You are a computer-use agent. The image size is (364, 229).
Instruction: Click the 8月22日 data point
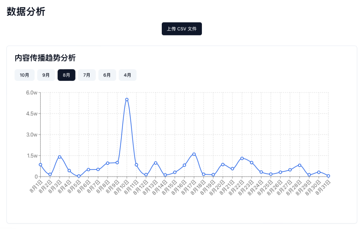(x=242, y=158)
